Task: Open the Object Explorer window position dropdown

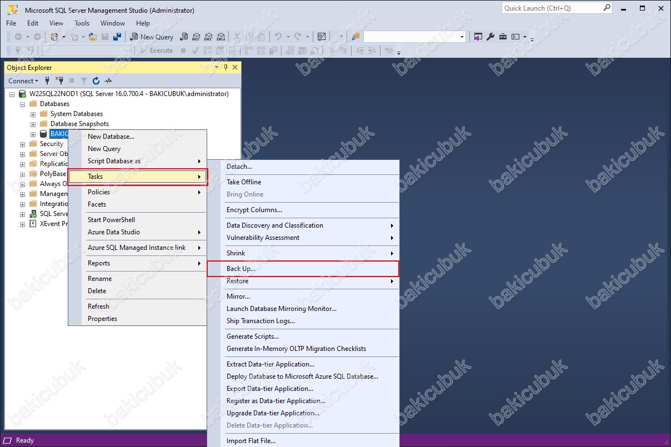Action: [217, 67]
